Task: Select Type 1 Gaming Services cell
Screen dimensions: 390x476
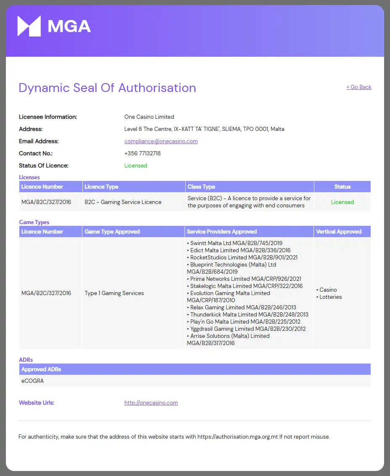Action: pos(114,293)
